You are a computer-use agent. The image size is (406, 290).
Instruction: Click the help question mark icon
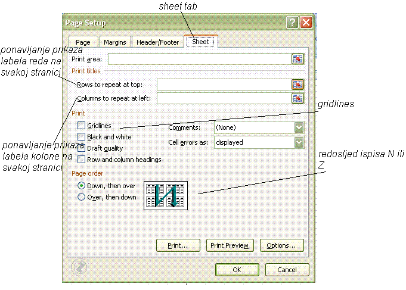tap(292, 23)
